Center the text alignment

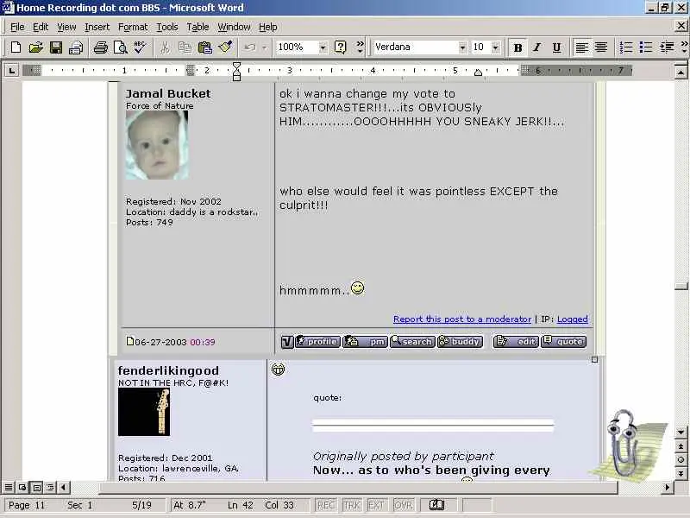point(601,47)
